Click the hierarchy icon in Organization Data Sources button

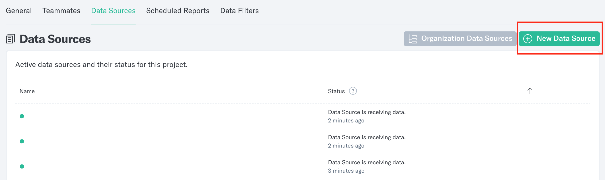coord(413,38)
